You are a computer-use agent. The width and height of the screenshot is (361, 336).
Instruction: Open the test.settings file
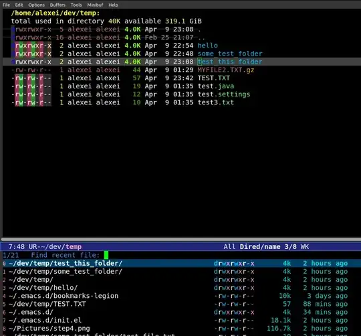point(224,94)
